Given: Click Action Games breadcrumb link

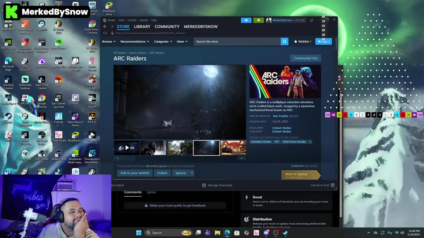Looking at the screenshot, I should pyautogui.click(x=137, y=53).
